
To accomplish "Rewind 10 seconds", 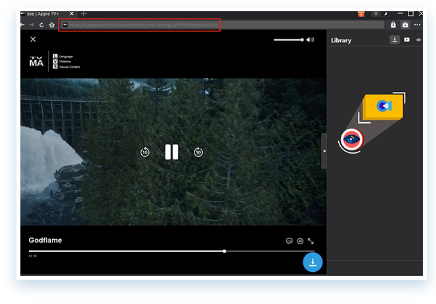I will (x=145, y=152).
